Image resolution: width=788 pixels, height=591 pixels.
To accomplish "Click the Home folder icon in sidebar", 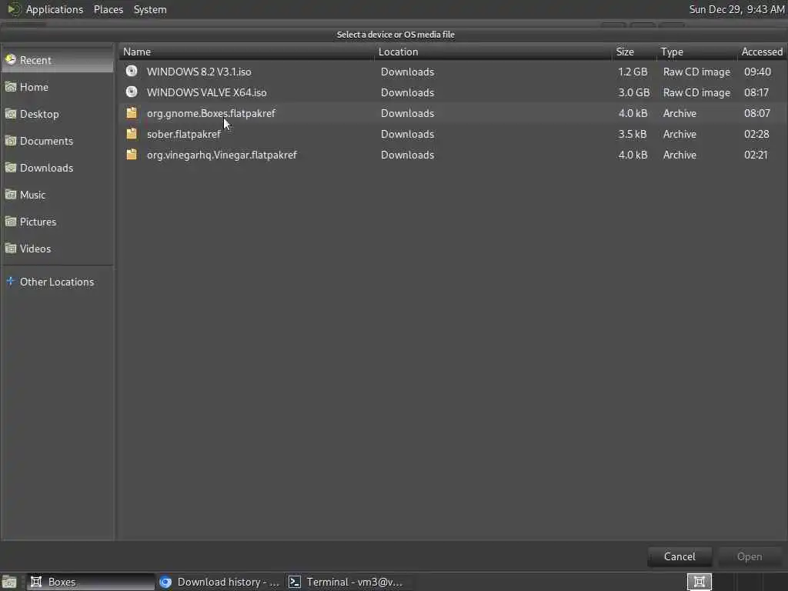I will pos(11,87).
